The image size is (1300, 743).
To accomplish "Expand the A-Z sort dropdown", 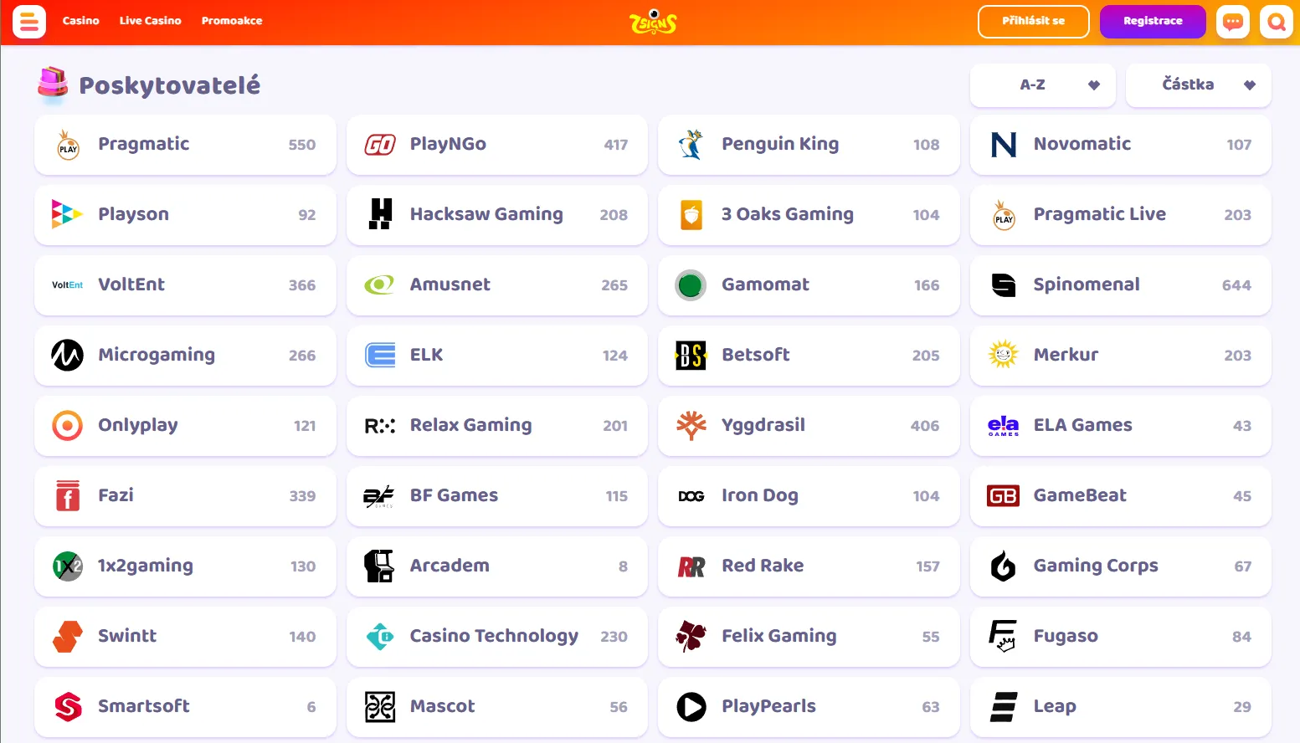I will 1042,85.
